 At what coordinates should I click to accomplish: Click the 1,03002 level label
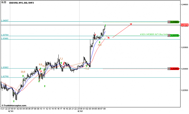click(x=5, y=68)
